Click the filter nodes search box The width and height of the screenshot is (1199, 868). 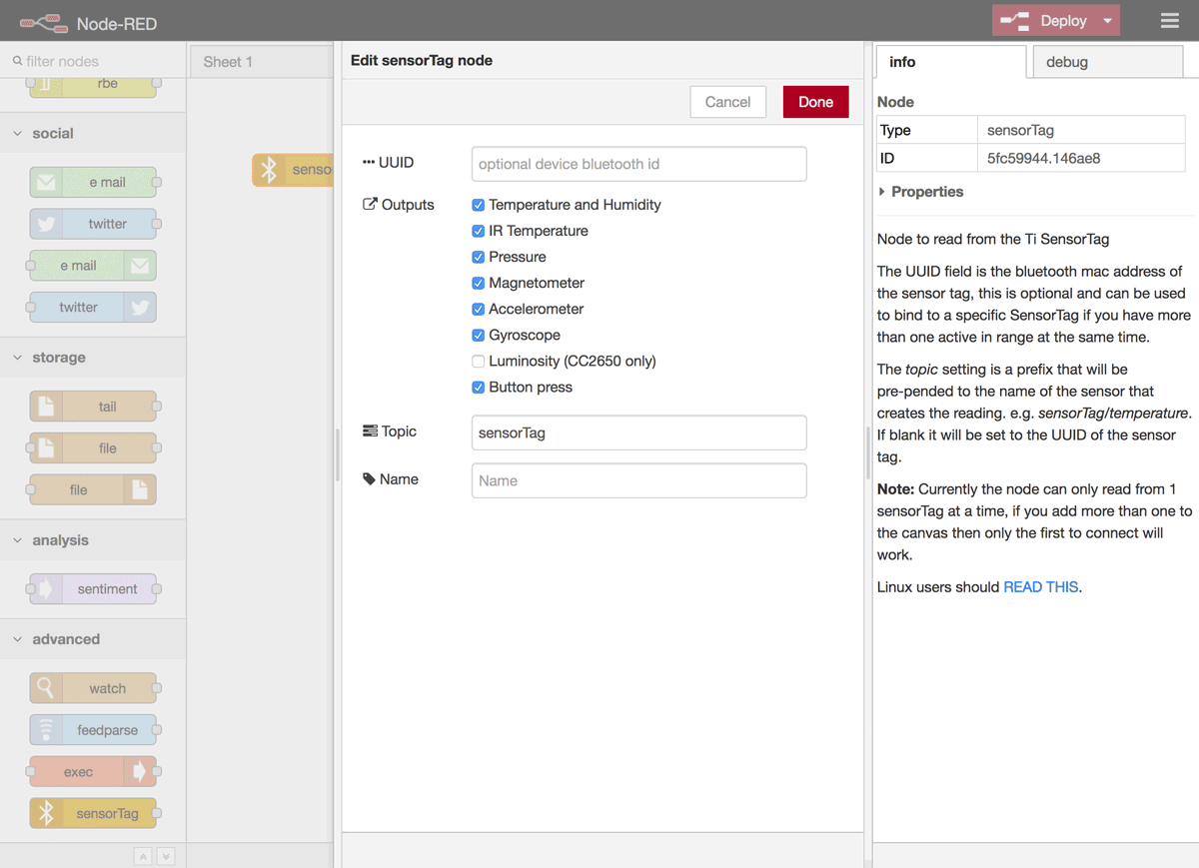[x=93, y=61]
